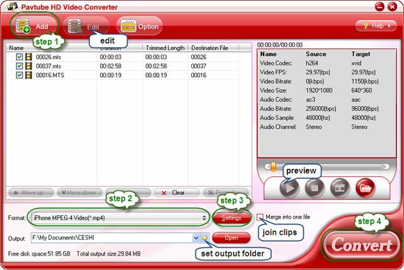Click the Free disk space 51.85 GB text
The width and height of the screenshot is (404, 270).
(39, 254)
